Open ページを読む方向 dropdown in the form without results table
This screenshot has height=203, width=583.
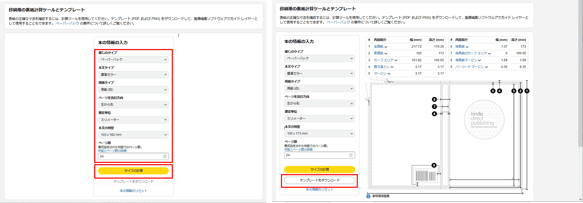(133, 105)
